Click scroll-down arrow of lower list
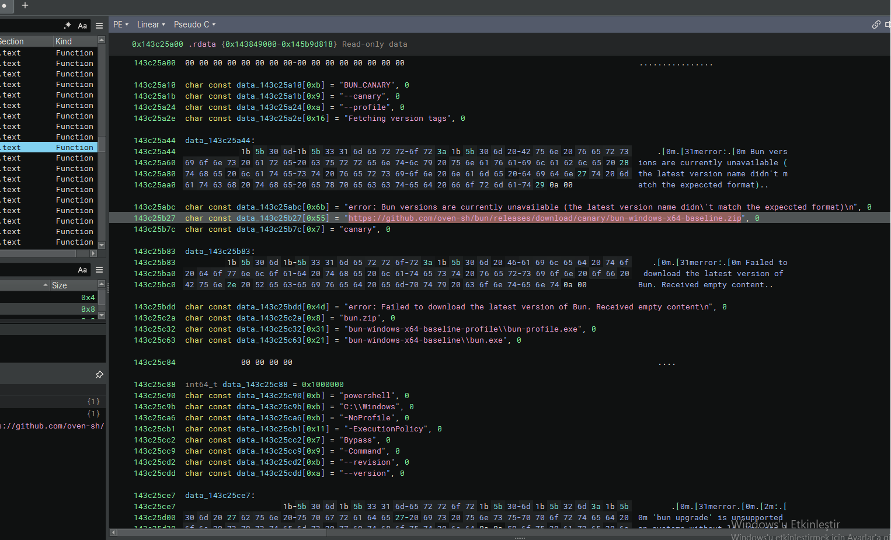The height and width of the screenshot is (540, 891). tap(102, 315)
